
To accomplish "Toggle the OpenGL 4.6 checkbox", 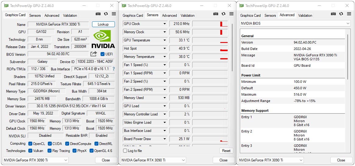I will tap(91, 151).
